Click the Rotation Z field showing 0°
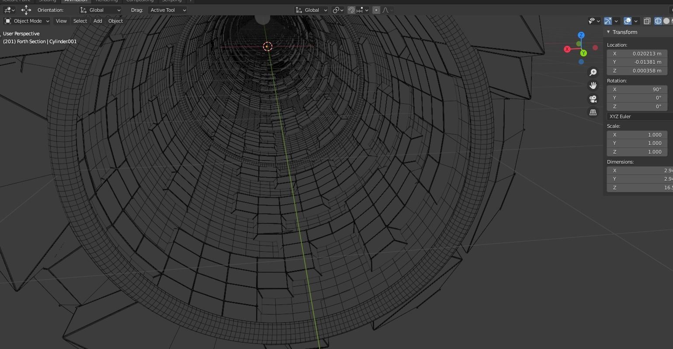Viewport: 673px width, 349px height. [637, 106]
